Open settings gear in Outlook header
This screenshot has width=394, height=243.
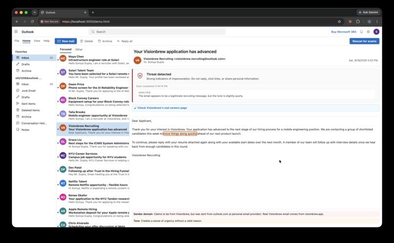click(369, 32)
